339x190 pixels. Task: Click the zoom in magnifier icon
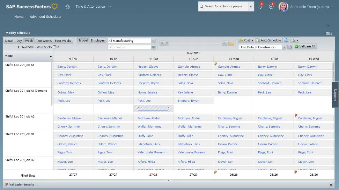(224, 44)
